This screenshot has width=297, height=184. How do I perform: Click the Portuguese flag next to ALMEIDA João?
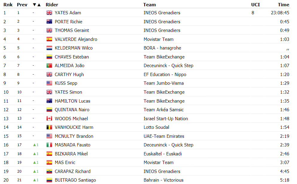click(49, 66)
